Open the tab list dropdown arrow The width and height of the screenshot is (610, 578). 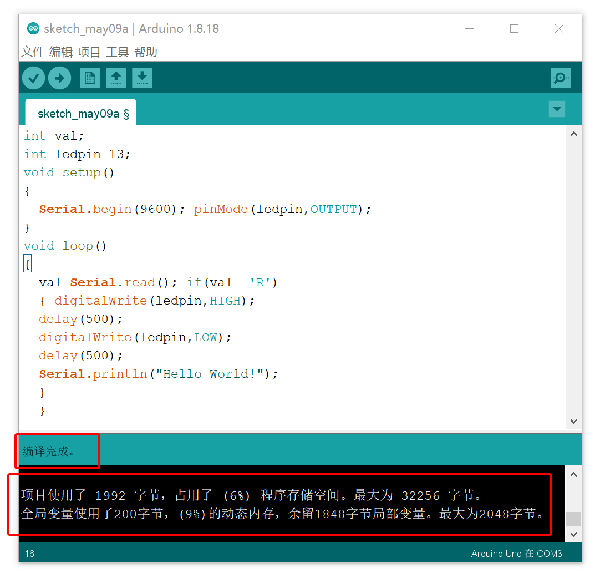click(557, 109)
